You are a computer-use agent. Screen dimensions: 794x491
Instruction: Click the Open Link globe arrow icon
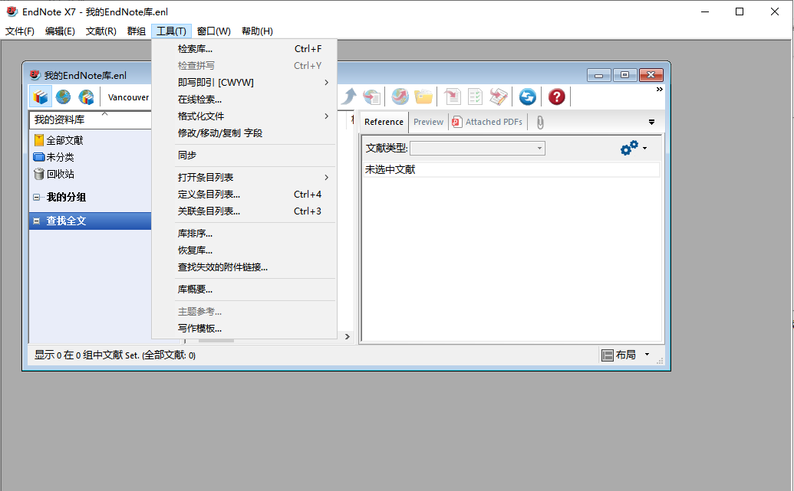(x=400, y=97)
